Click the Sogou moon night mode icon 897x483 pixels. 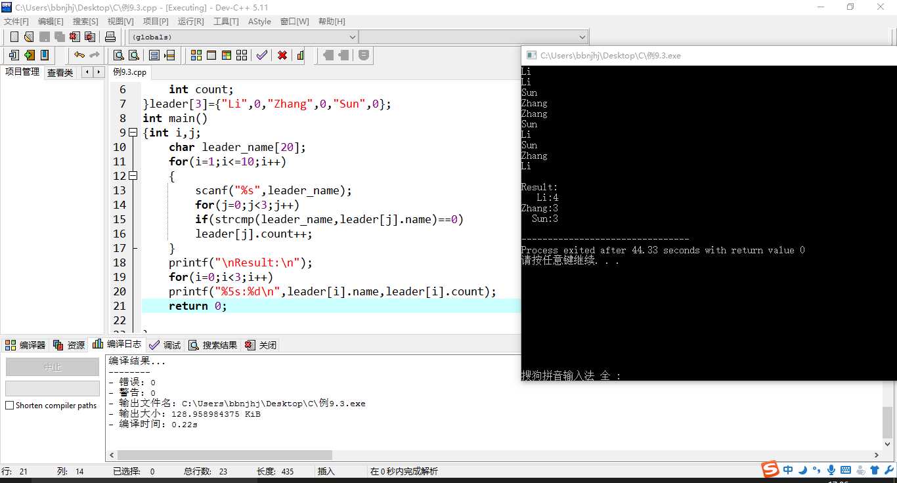point(802,470)
